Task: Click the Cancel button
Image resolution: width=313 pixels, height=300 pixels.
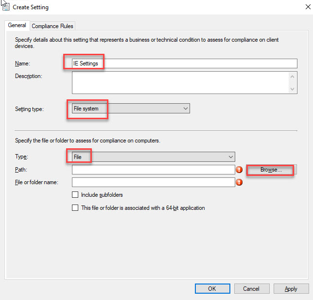Action: click(x=251, y=288)
